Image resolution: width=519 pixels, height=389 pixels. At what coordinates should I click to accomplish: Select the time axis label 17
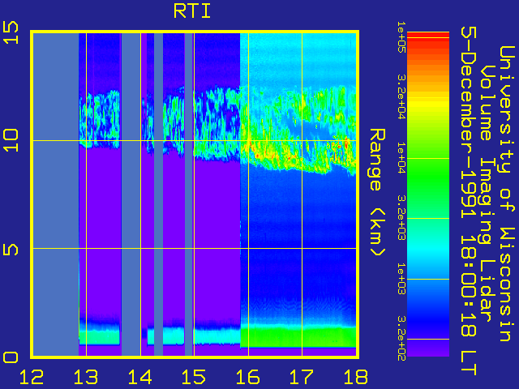[x=302, y=377]
